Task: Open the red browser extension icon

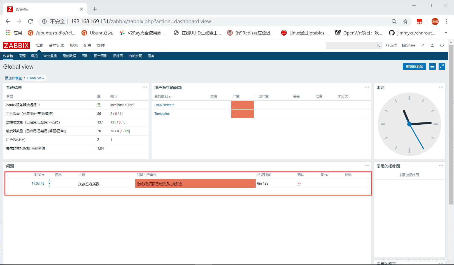Action: point(419,21)
